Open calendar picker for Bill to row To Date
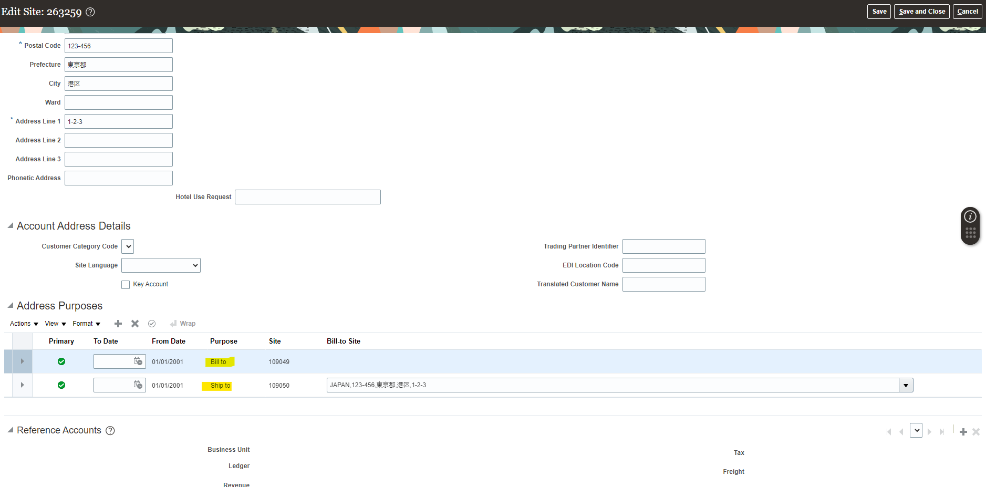 pos(138,361)
